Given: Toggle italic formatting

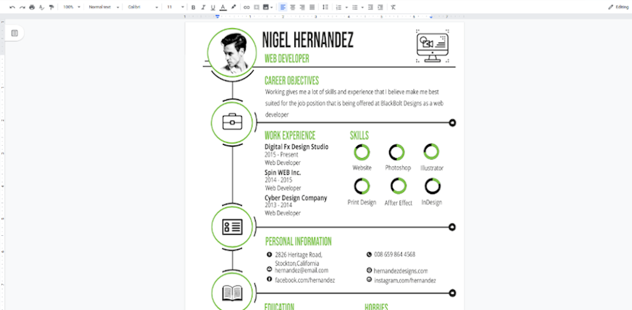Looking at the screenshot, I should 203,7.
